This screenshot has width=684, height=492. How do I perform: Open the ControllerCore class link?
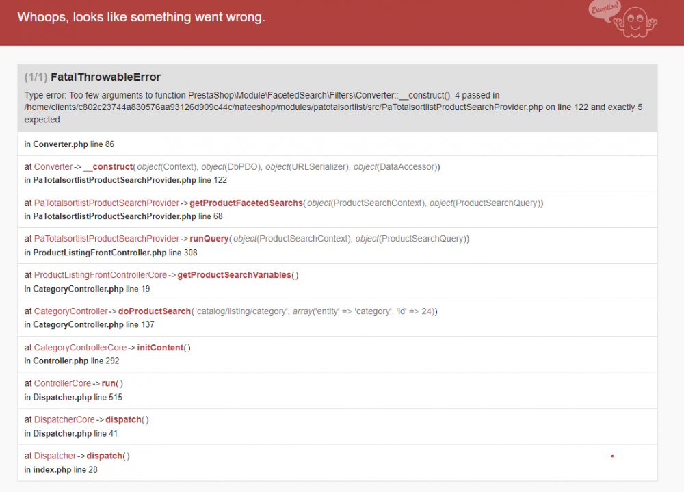[x=62, y=383]
